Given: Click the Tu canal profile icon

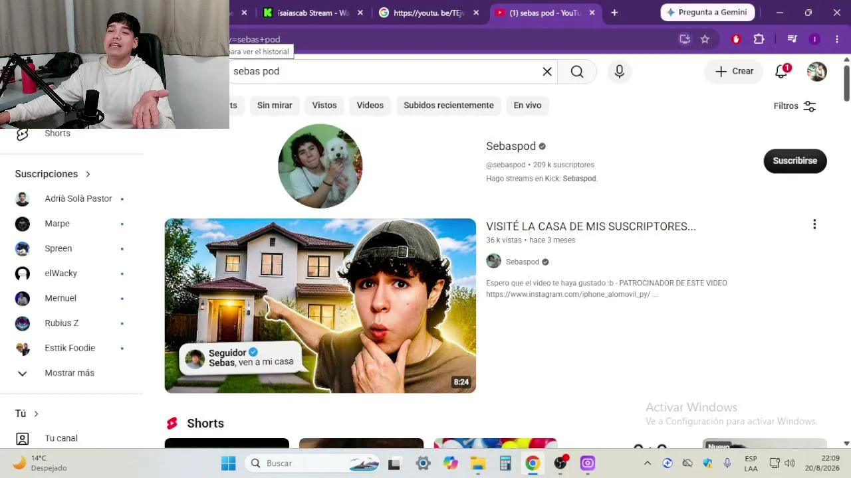Looking at the screenshot, I should click(23, 439).
